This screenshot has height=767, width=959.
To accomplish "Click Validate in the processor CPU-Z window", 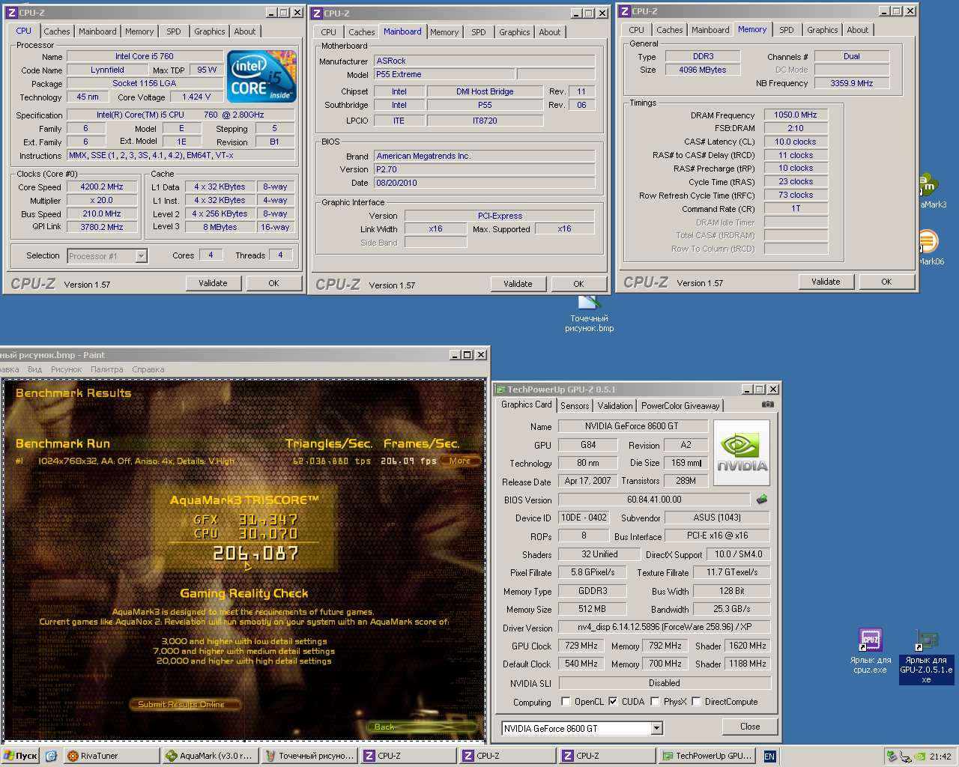I will [213, 283].
